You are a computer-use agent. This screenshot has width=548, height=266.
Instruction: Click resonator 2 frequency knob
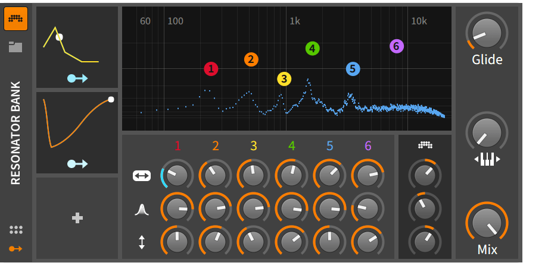(215, 175)
